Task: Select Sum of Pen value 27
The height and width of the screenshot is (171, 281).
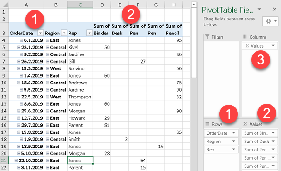Action: click(138, 62)
